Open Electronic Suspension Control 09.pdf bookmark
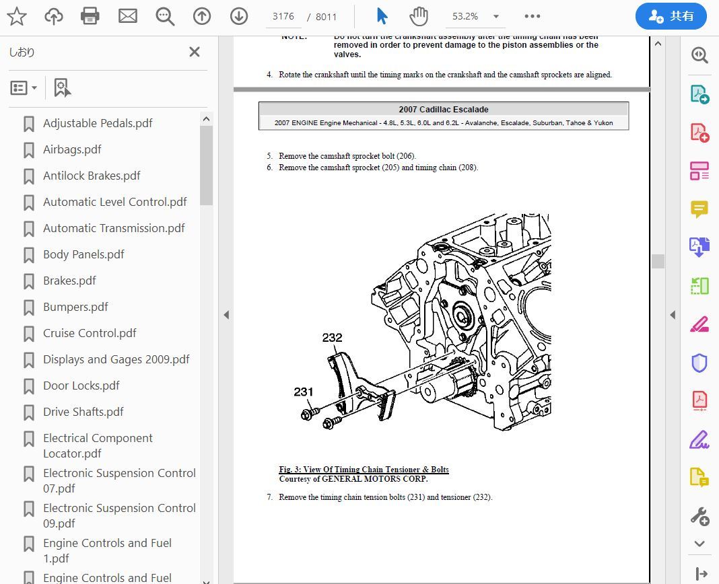This screenshot has width=719, height=584. point(119,515)
